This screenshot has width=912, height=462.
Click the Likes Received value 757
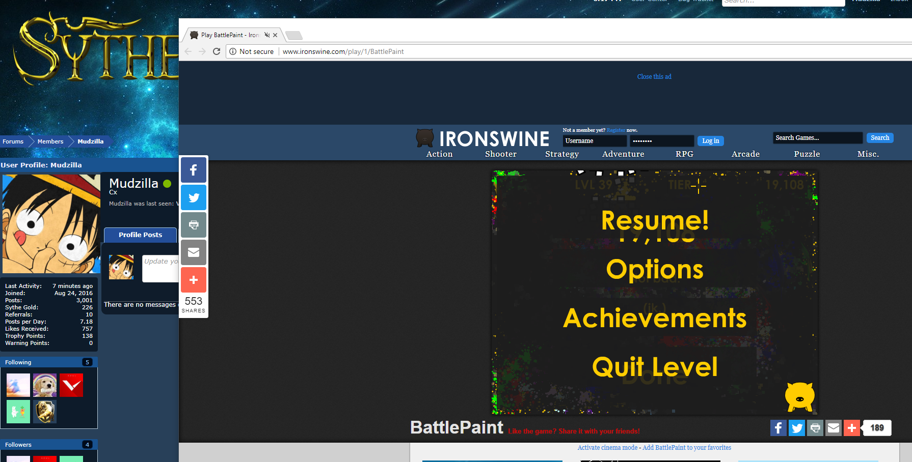tap(87, 329)
